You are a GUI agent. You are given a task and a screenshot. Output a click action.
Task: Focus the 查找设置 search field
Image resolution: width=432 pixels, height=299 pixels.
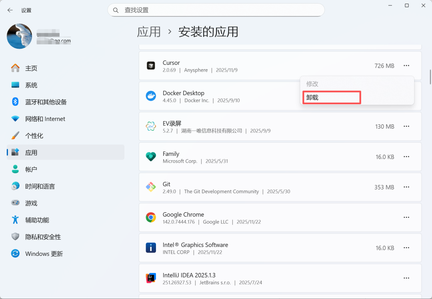tap(216, 10)
